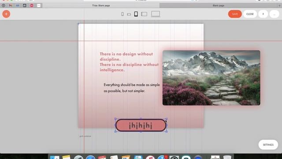
Task: Switch to the tablet landscape view
Action: (x=144, y=14)
